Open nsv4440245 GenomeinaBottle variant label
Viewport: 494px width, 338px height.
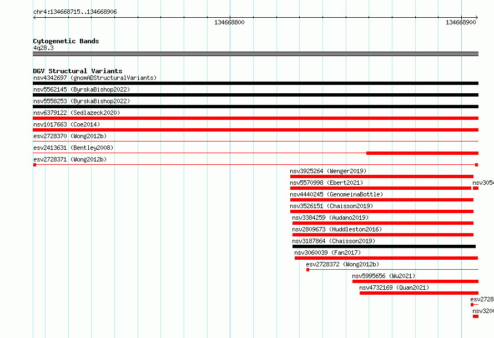pos(336,194)
